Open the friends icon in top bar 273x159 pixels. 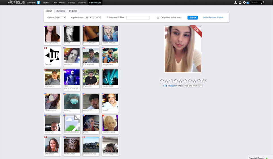point(235,3)
